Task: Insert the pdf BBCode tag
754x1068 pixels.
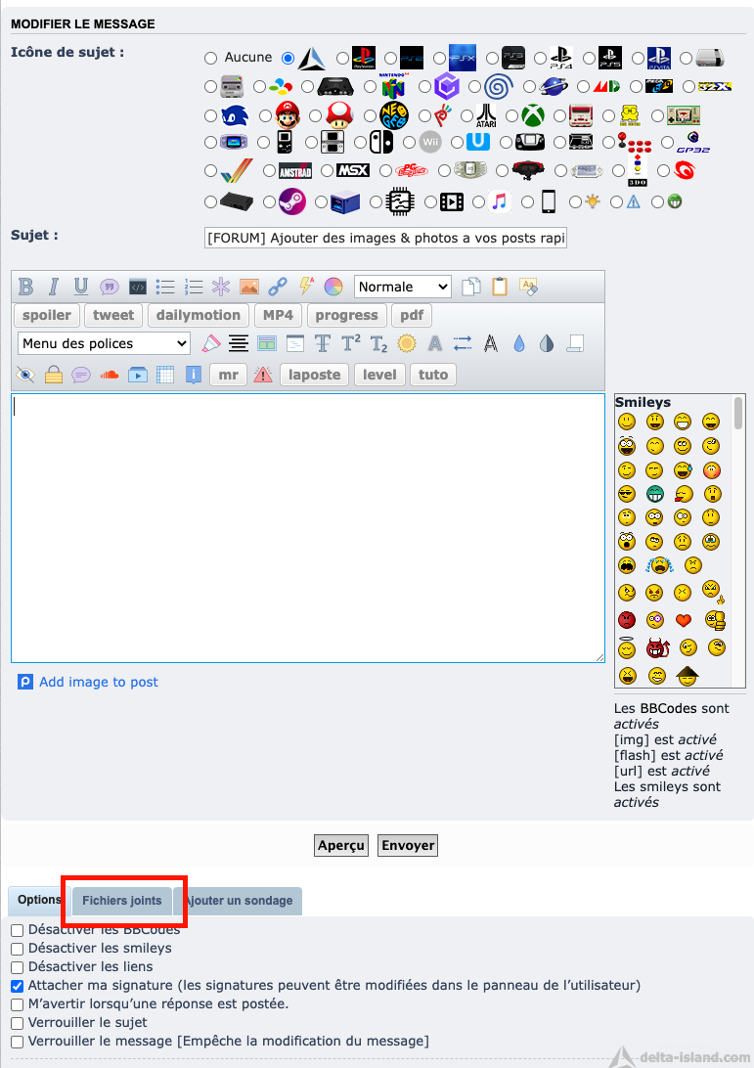Action: [x=412, y=315]
